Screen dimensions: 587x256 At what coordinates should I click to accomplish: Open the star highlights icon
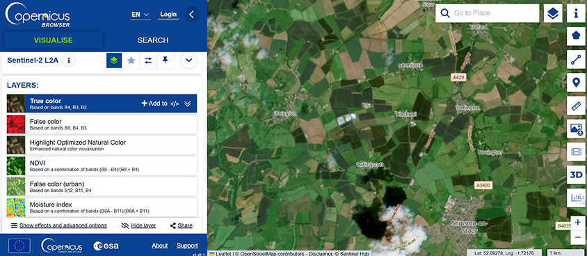(131, 61)
